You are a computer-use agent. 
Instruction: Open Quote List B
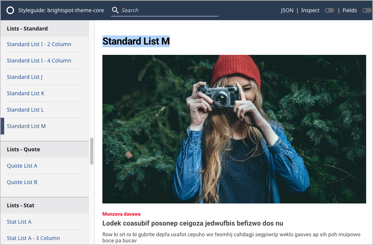click(22, 182)
